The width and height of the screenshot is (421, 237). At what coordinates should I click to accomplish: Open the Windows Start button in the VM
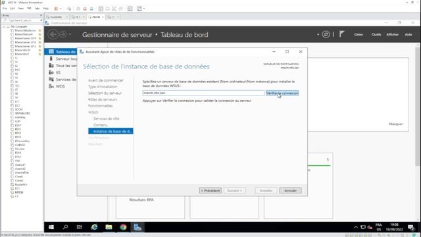pos(51,227)
